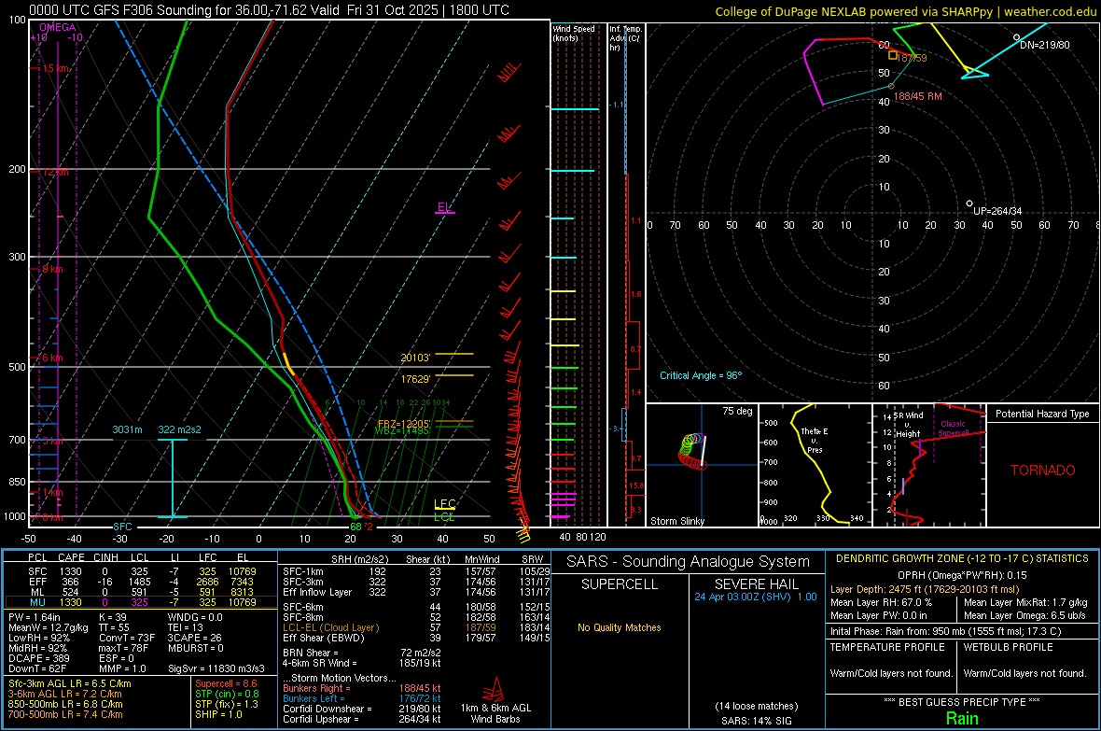Select the SFC parcel row
The height and width of the screenshot is (731, 1101).
(140, 570)
